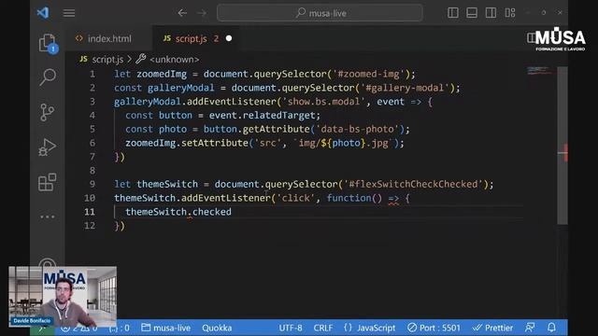
Task: Click the error-underlined arrow on line 10
Action: point(393,199)
